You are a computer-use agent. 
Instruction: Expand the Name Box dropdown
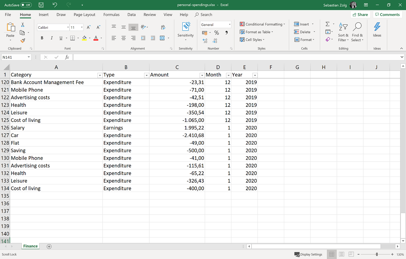[29, 57]
